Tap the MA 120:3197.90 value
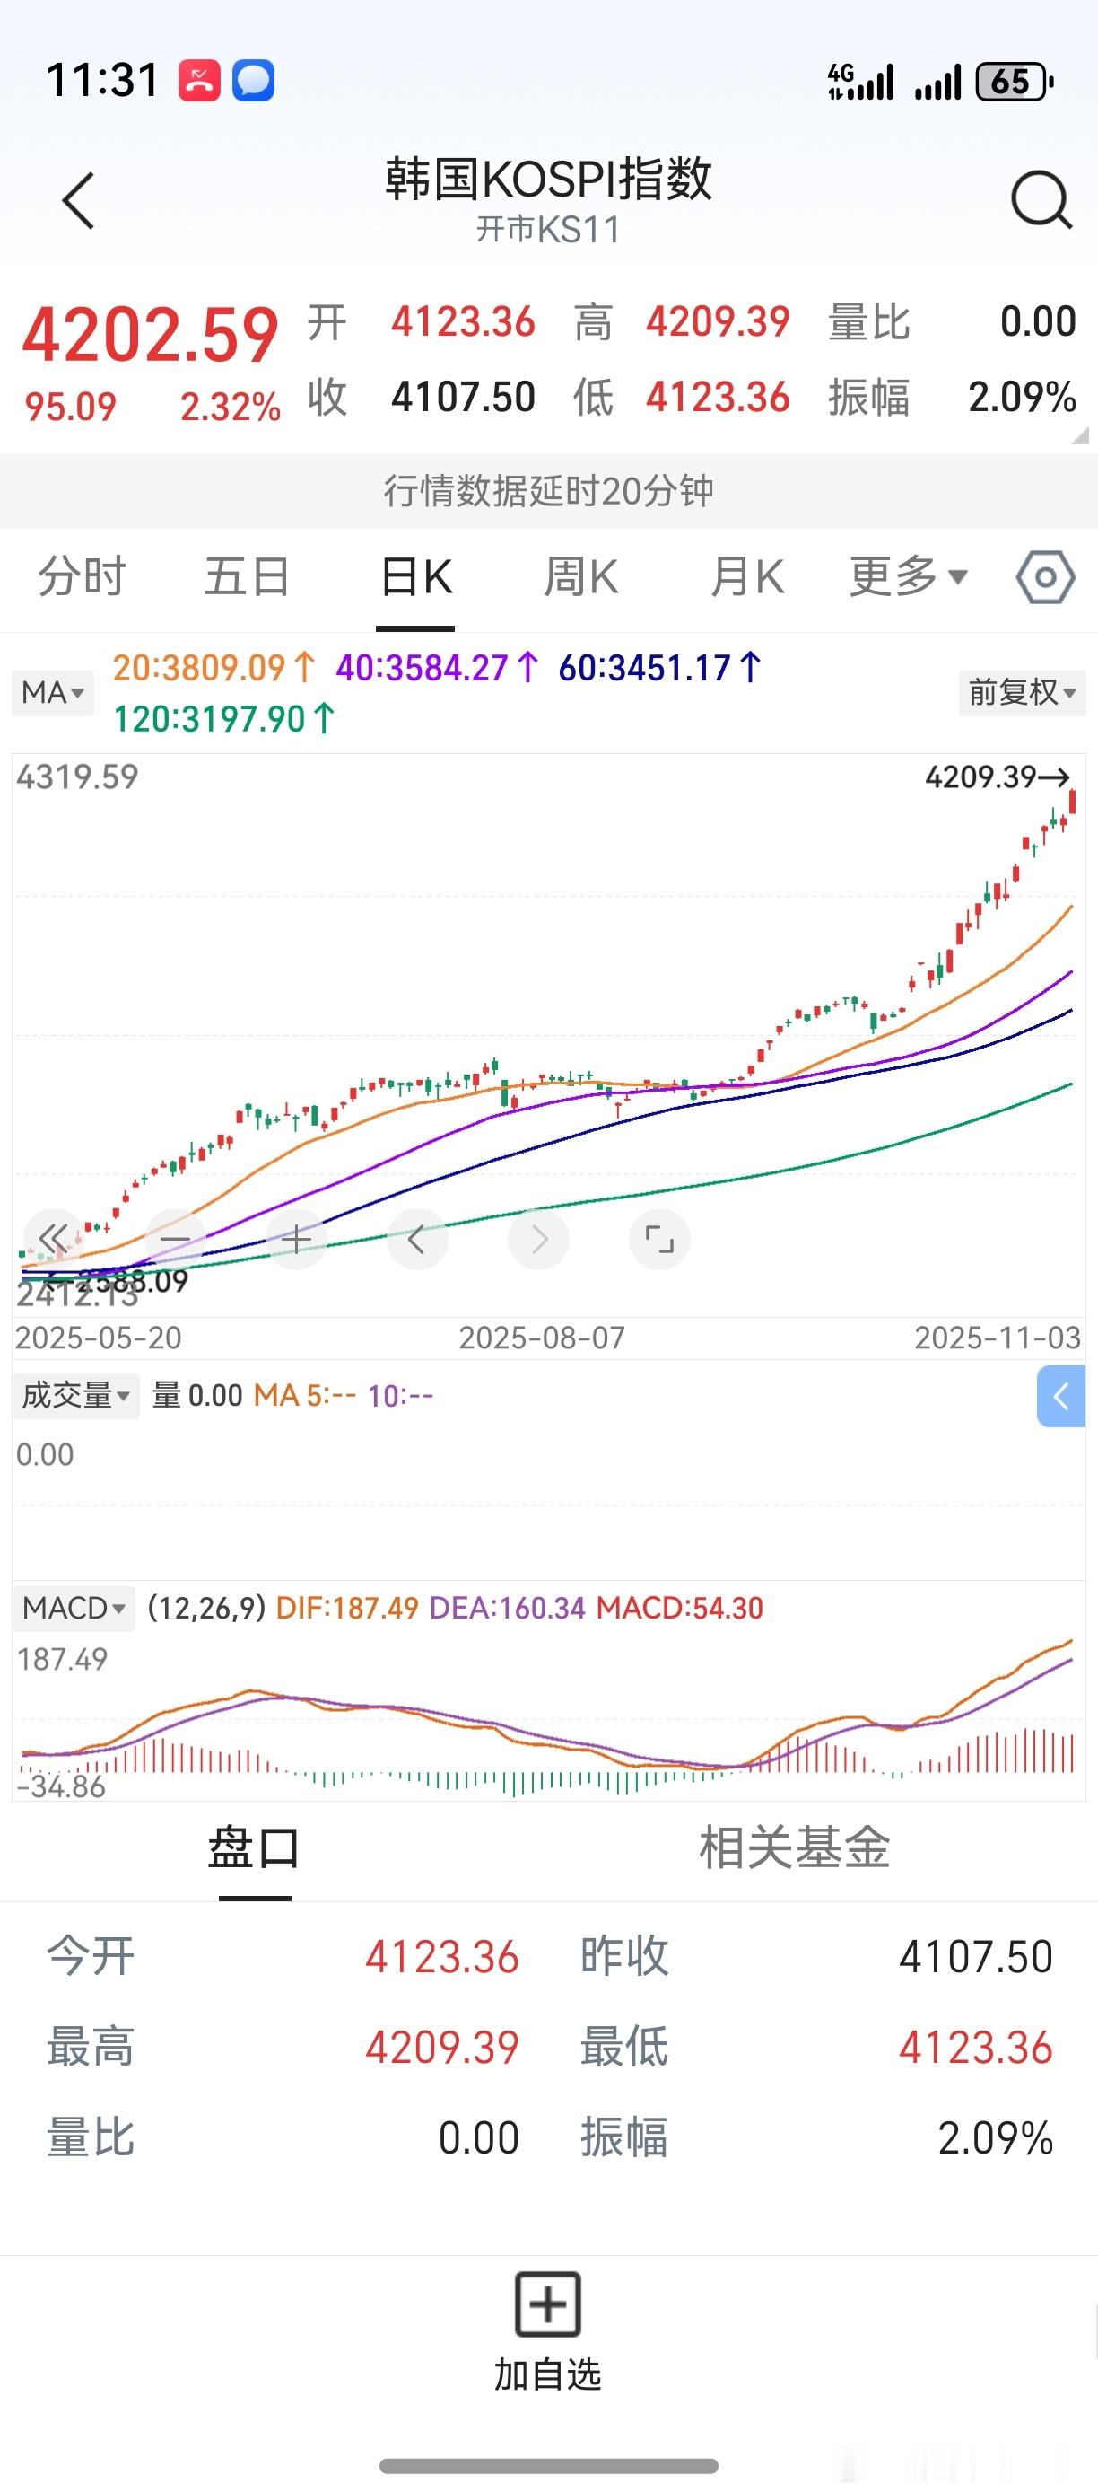Screen dimensions: 1098x2492 224,719
